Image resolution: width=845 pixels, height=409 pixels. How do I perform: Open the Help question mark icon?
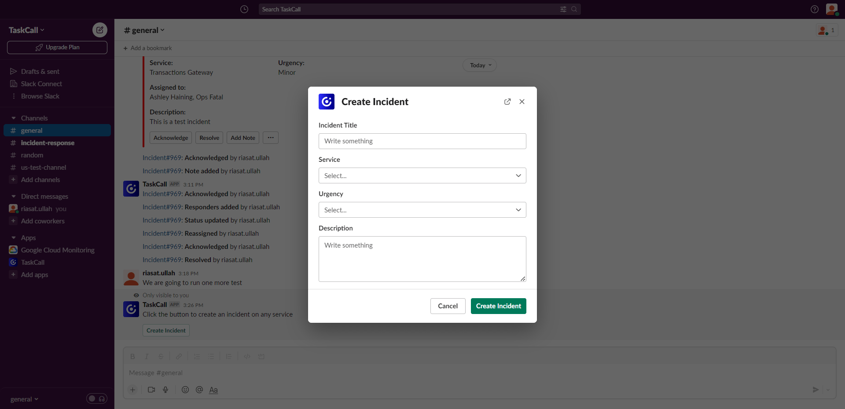click(815, 9)
